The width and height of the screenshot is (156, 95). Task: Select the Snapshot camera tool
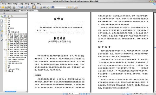tap(44, 7)
